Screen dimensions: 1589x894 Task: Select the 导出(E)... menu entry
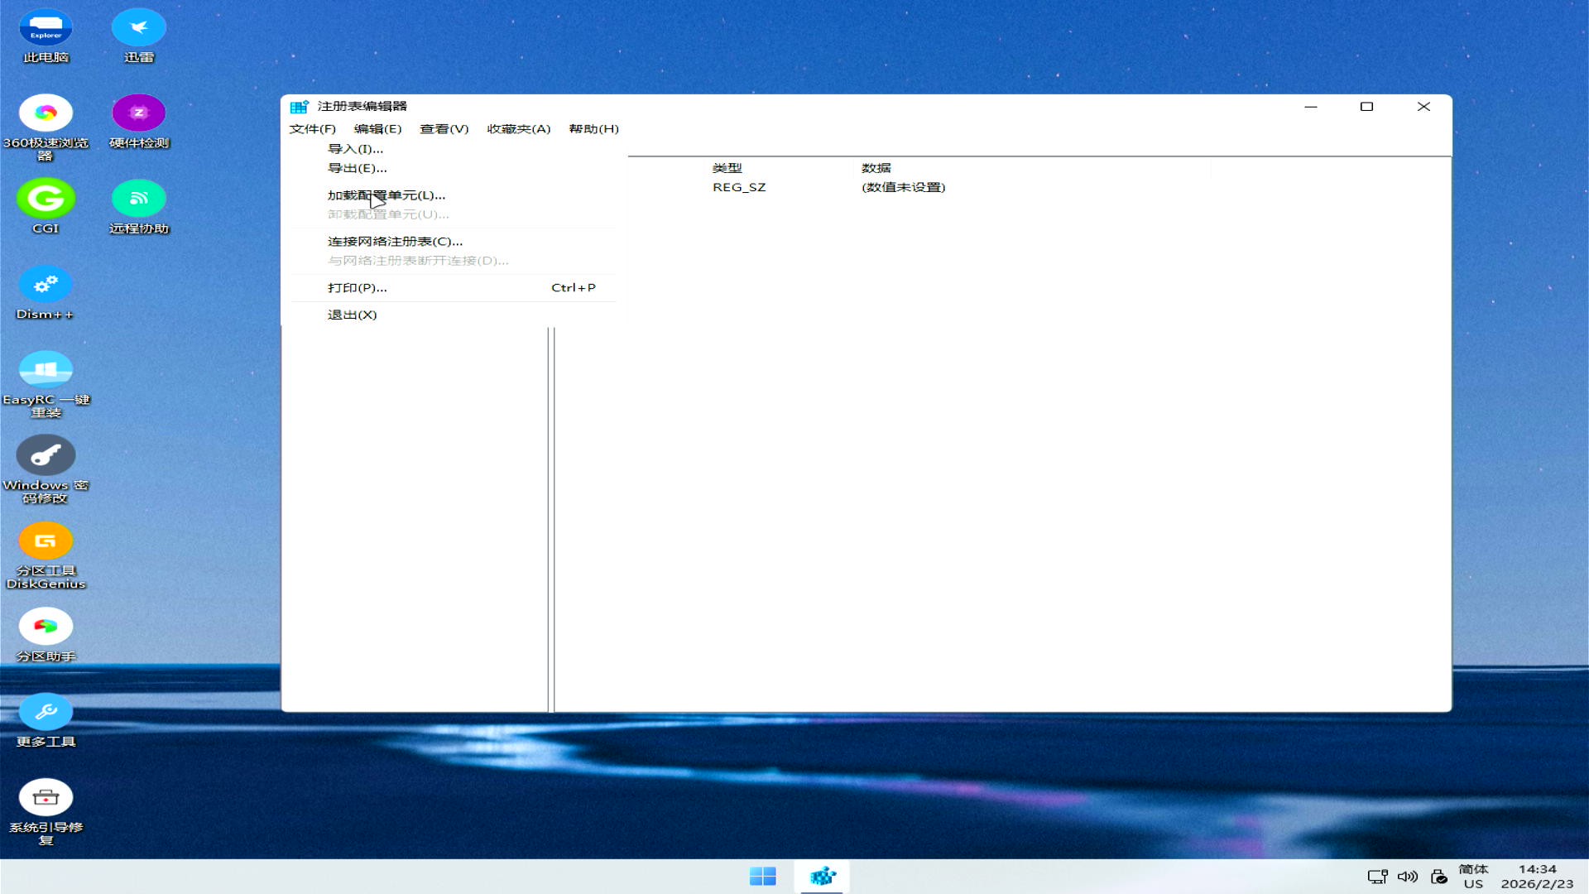tap(357, 168)
